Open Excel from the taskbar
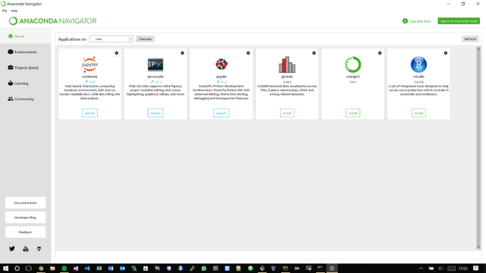The height and width of the screenshot is (273, 486). (x=99, y=268)
